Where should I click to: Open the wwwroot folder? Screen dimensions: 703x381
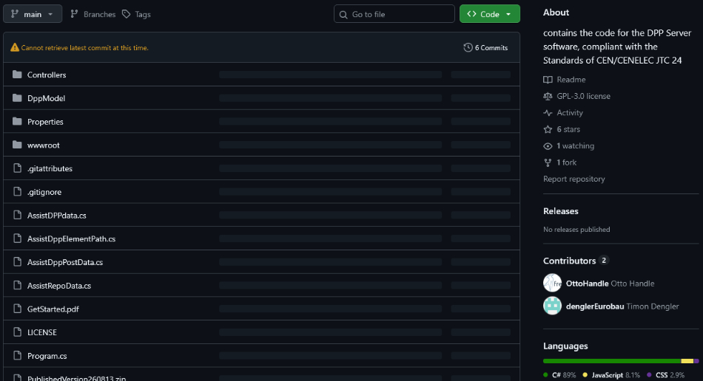[44, 145]
